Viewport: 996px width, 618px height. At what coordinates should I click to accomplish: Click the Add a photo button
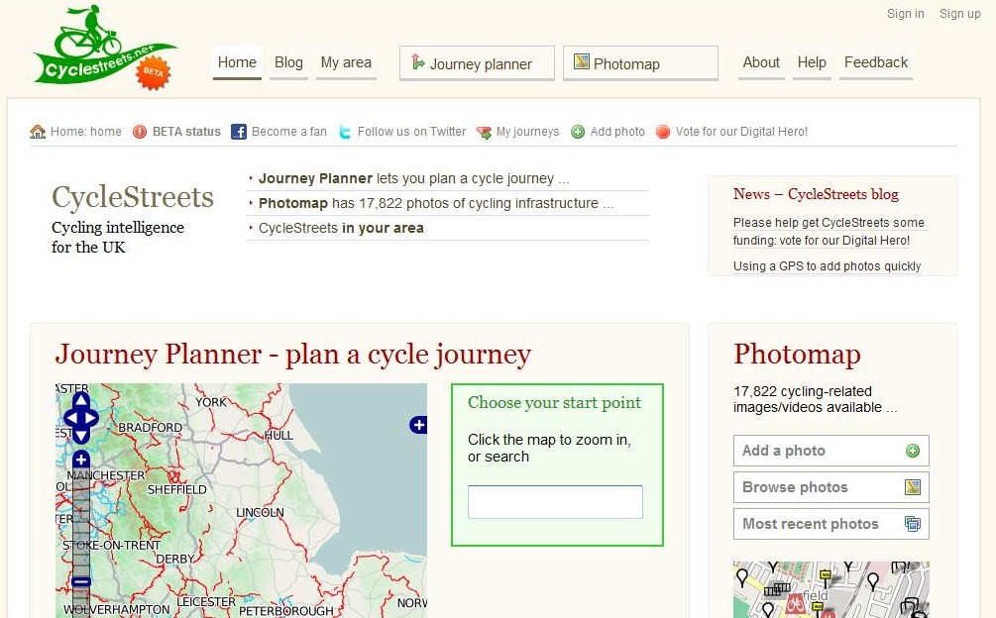click(830, 451)
